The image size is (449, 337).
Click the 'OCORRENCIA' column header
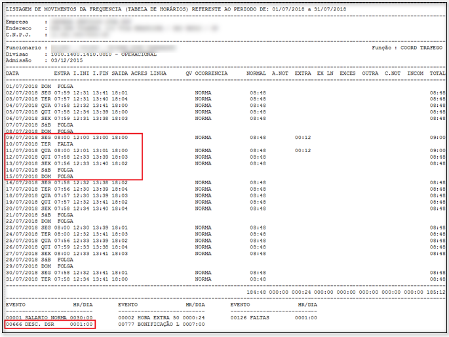coord(211,73)
